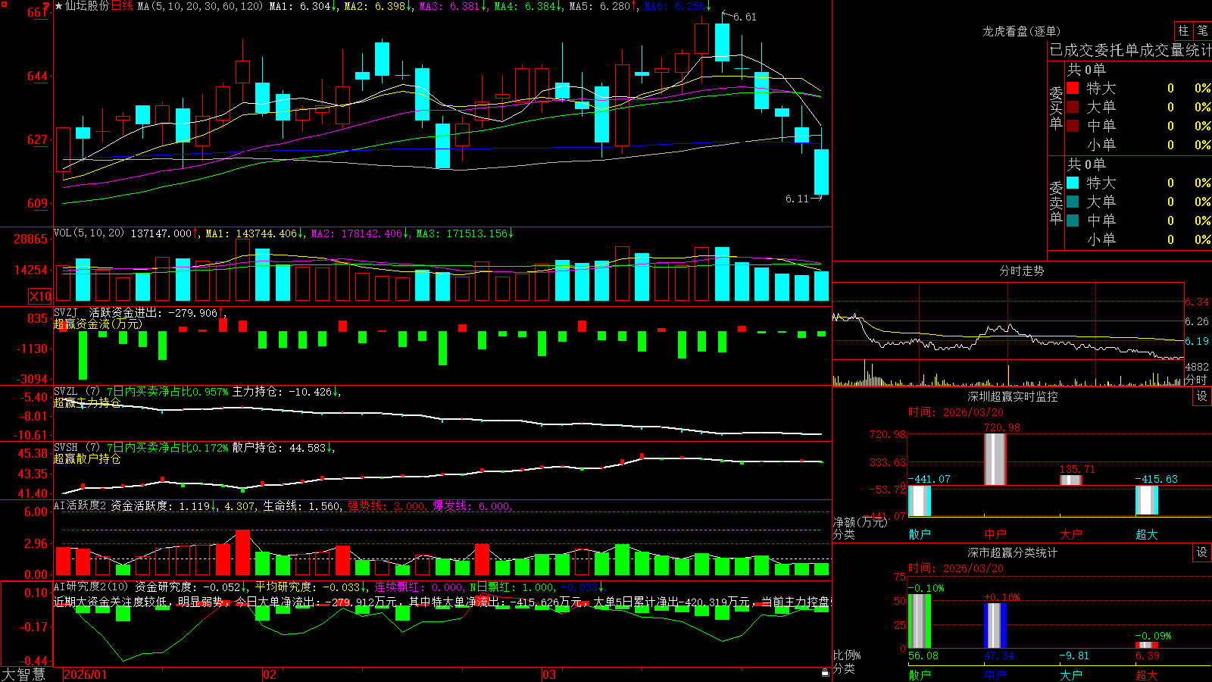Image resolution: width=1212 pixels, height=682 pixels.
Task: Click the 大智慧 logo in the corner
Action: (24, 674)
